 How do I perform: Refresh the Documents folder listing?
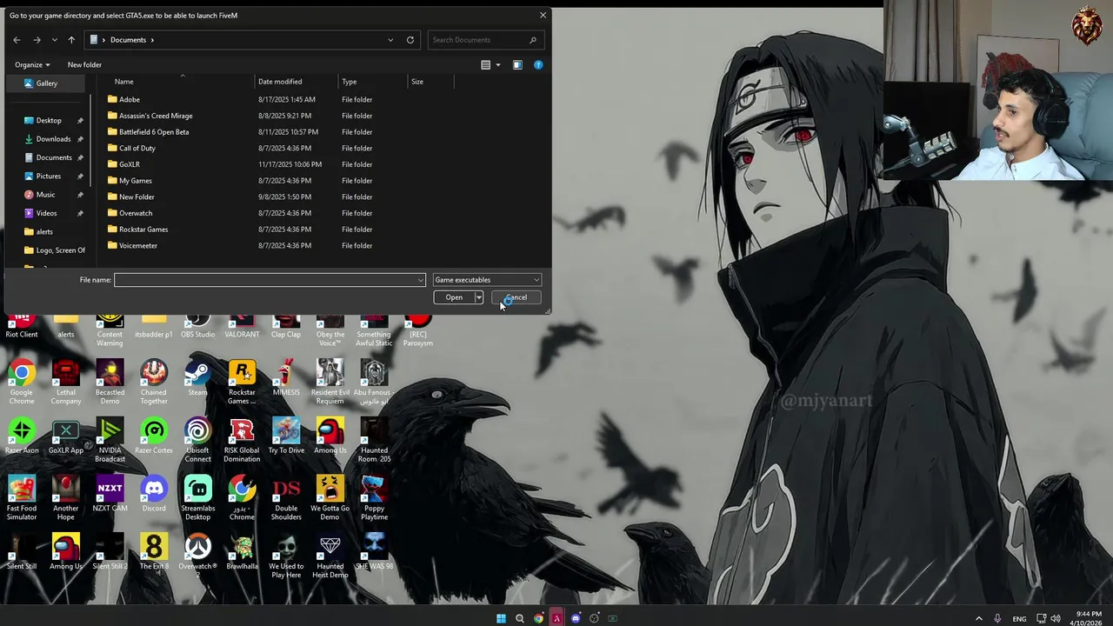point(410,40)
